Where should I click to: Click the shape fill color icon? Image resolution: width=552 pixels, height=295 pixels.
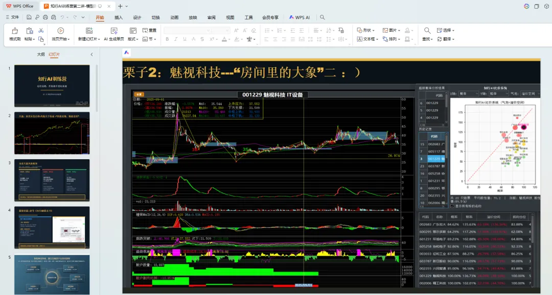pyautogui.click(x=407, y=30)
